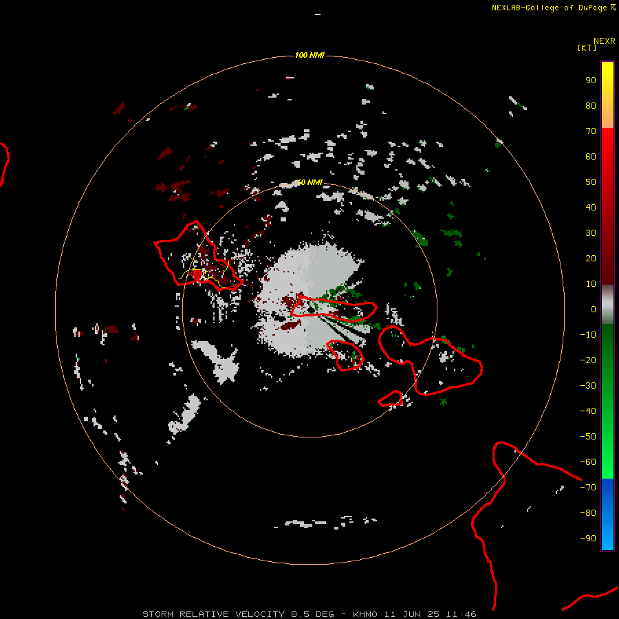Pick the gray zero-velocity color bar segment
The width and height of the screenshot is (619, 619).
pos(607,305)
